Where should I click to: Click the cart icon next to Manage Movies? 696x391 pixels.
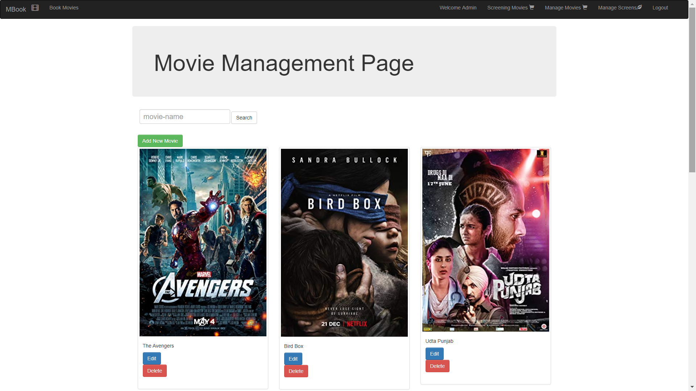coord(585,7)
